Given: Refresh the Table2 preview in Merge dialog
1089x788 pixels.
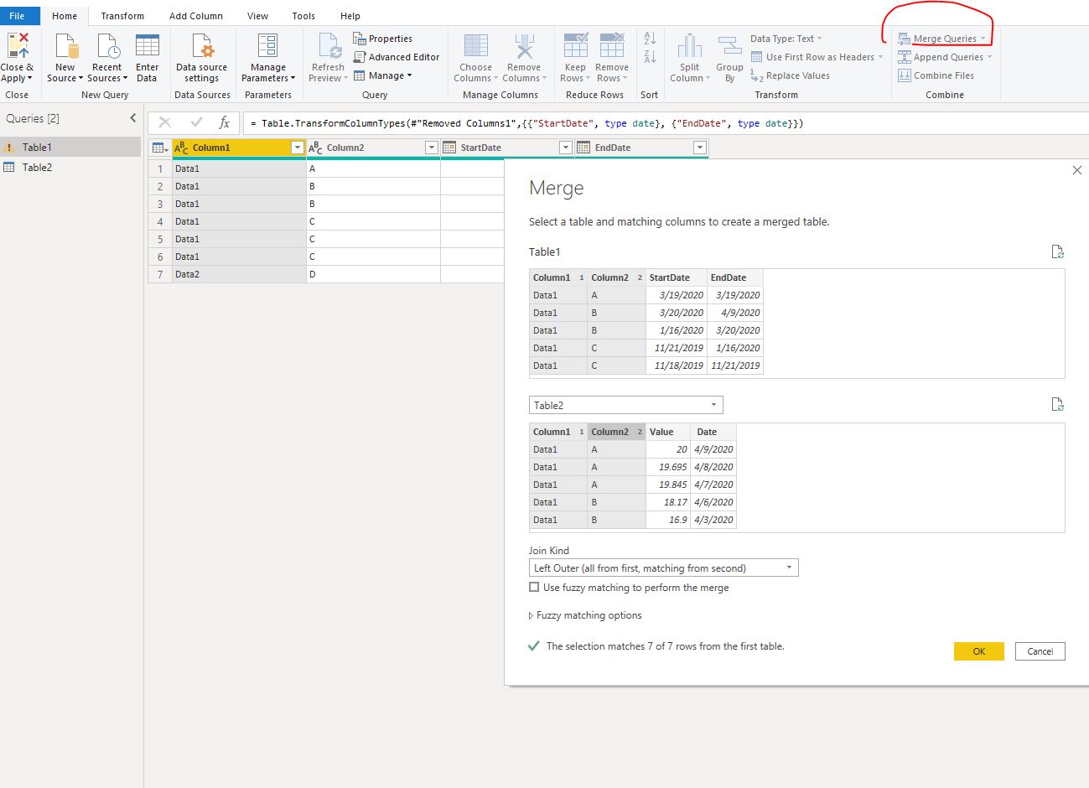Looking at the screenshot, I should [x=1058, y=405].
